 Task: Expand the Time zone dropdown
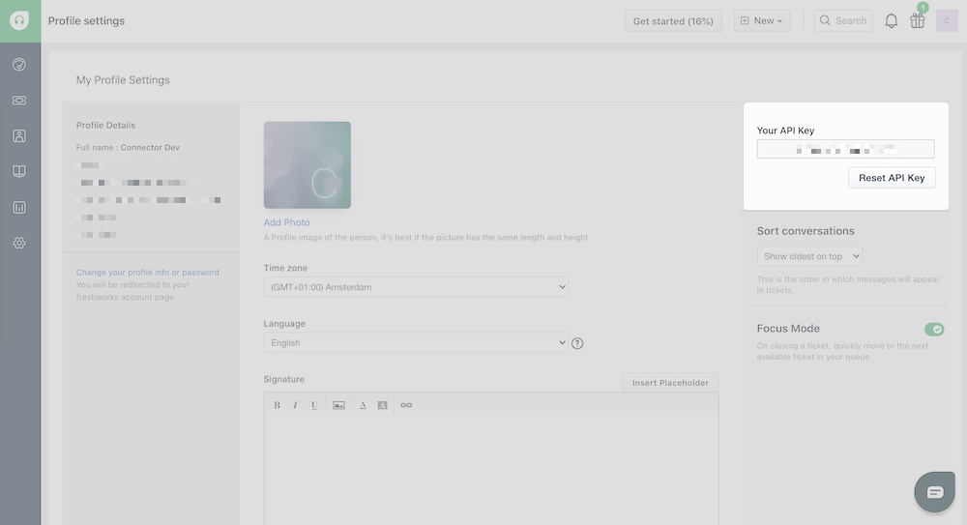pyautogui.click(x=416, y=287)
